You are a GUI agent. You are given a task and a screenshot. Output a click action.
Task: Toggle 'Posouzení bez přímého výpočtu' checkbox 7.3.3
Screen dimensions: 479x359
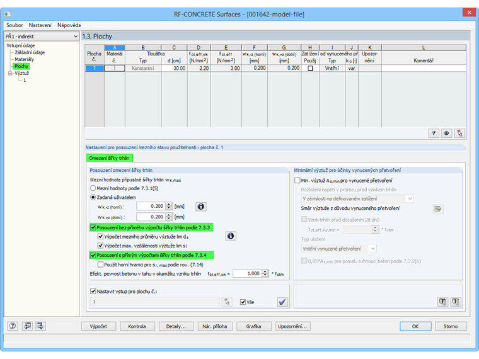(93, 227)
